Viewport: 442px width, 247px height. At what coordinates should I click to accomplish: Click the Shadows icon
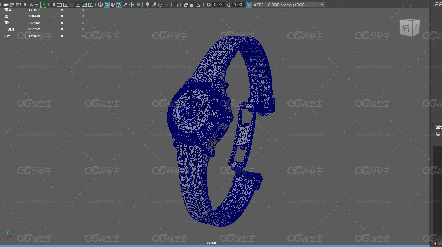click(x=138, y=5)
